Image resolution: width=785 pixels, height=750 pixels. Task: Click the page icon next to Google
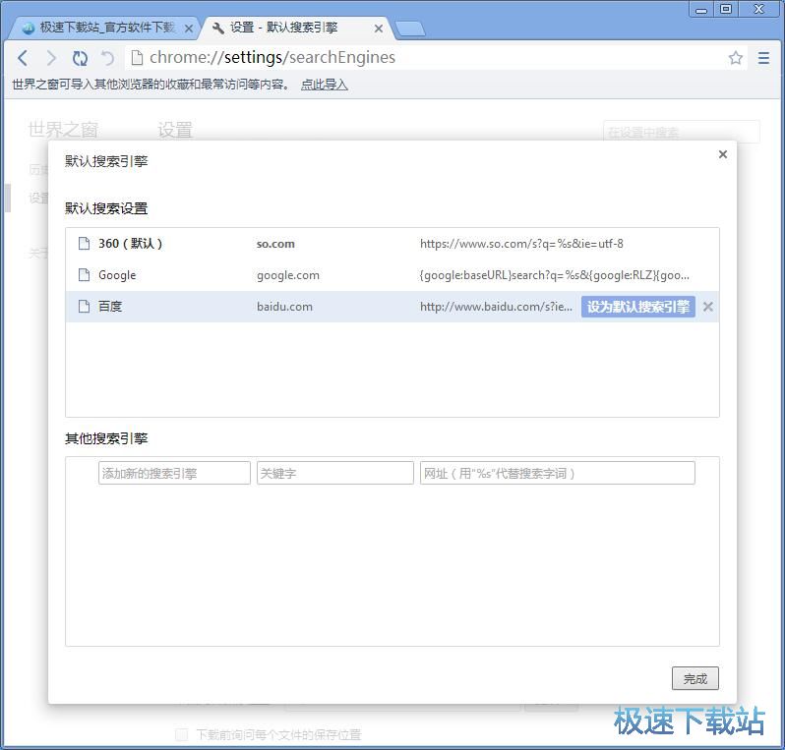84,275
